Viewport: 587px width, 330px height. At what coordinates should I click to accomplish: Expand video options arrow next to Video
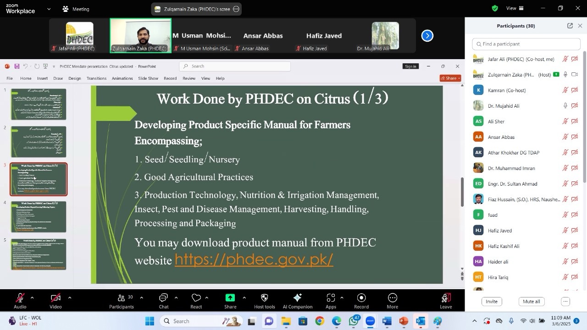(x=70, y=298)
